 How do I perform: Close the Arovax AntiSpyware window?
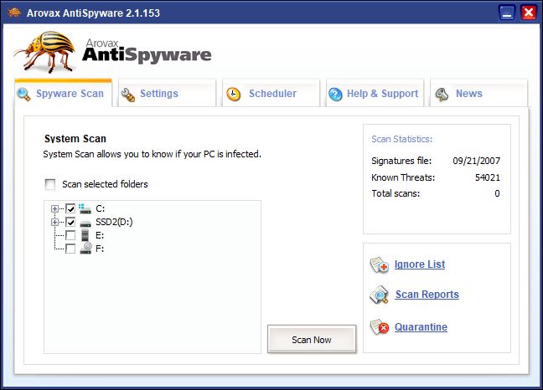[529, 13]
